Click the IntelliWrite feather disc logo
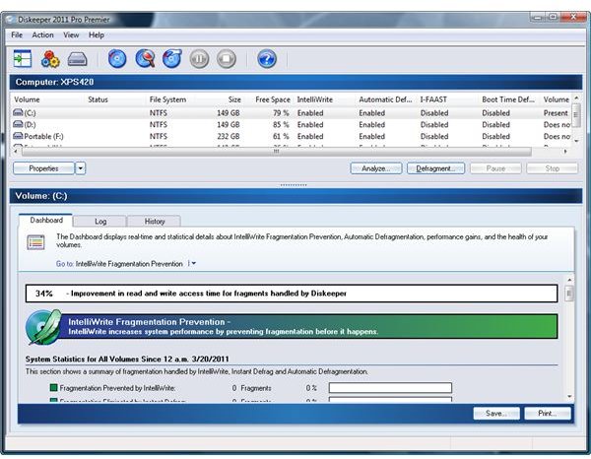Viewport: 591px width, 459px height. coord(43,327)
